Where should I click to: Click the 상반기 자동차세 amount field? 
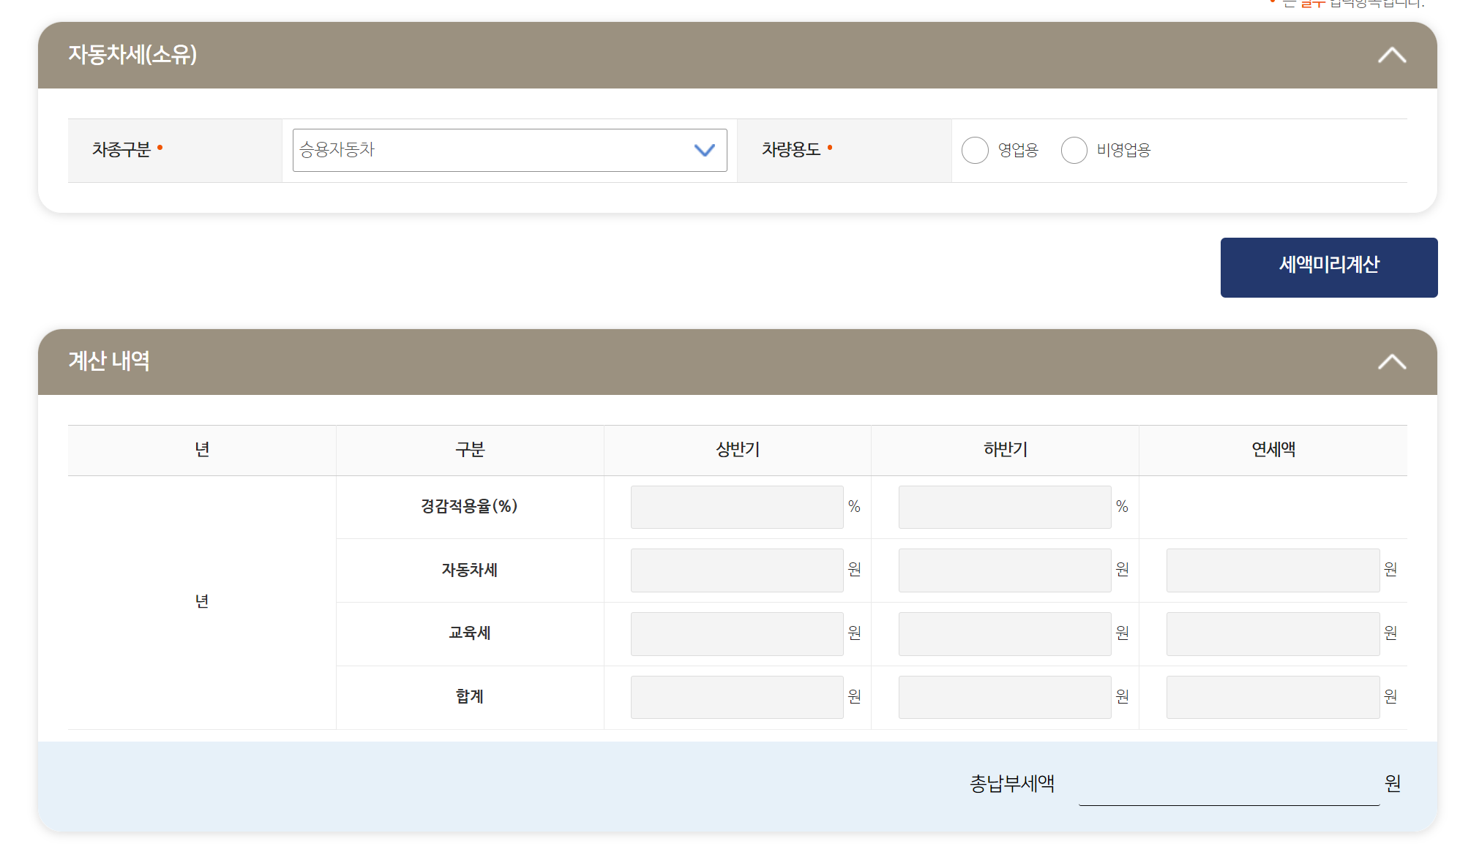point(736,570)
